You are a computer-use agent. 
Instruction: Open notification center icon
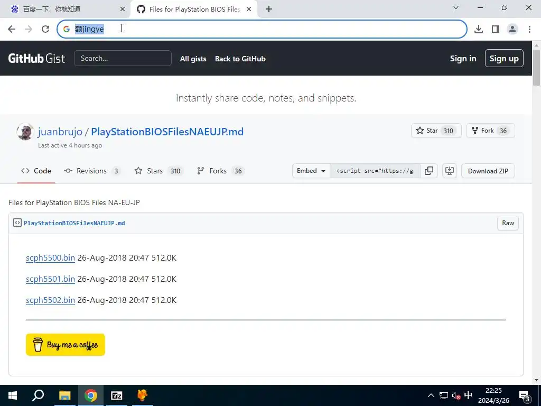[x=525, y=396]
